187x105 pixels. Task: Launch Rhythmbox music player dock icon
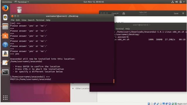point(5,17)
